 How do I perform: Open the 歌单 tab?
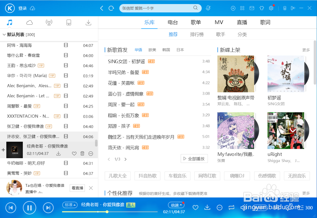tap(196, 22)
